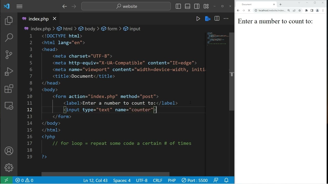Open the Search view in activity bar
The height and width of the screenshot is (184, 328).
coord(9,38)
